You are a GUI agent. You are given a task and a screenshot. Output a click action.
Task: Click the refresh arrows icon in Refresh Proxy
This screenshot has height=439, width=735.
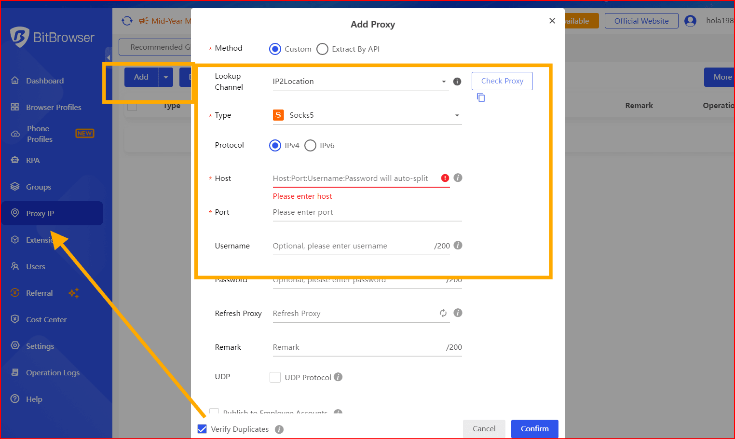443,313
